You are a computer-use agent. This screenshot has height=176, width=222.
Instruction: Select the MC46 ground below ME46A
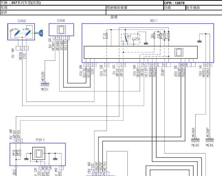(195, 140)
